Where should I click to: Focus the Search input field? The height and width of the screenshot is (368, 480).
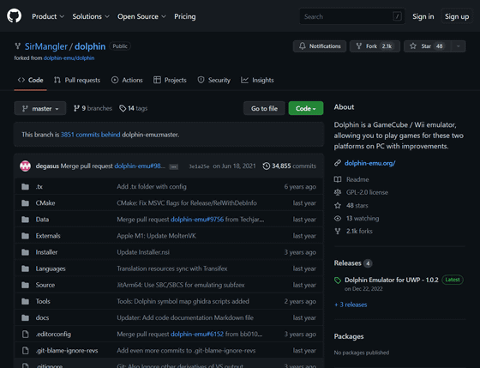tap(352, 16)
